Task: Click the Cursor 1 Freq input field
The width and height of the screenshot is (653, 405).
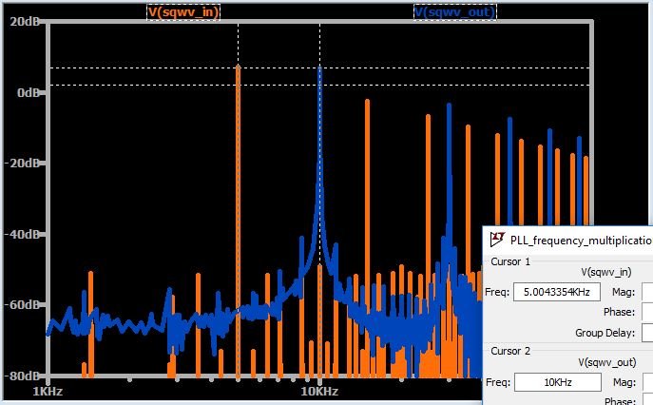Action: (556, 292)
